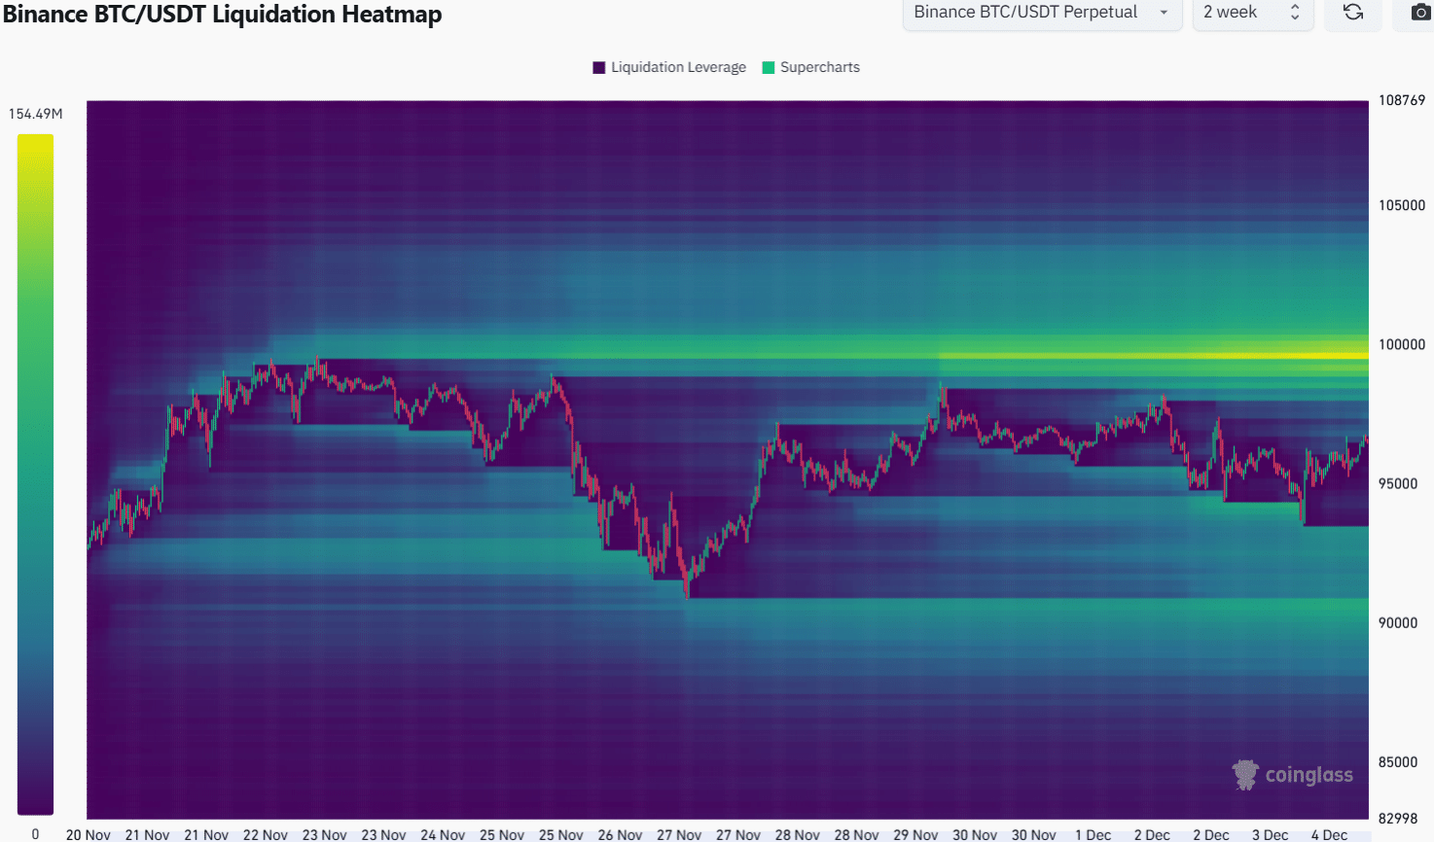Click the 90000 price axis label

1398,622
